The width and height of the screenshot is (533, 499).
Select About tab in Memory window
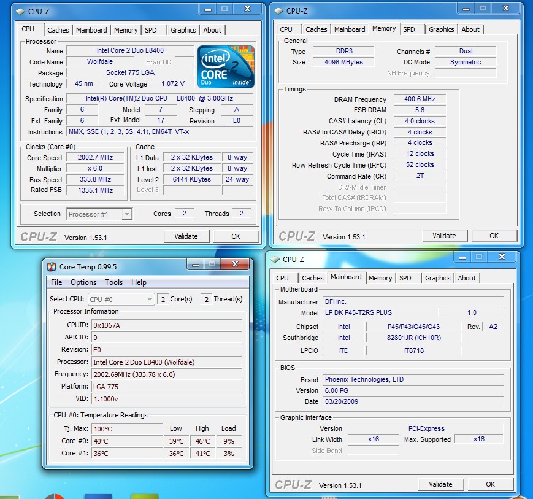click(x=470, y=29)
